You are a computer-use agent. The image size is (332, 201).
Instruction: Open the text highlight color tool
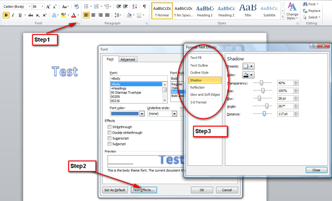[x=63, y=15]
